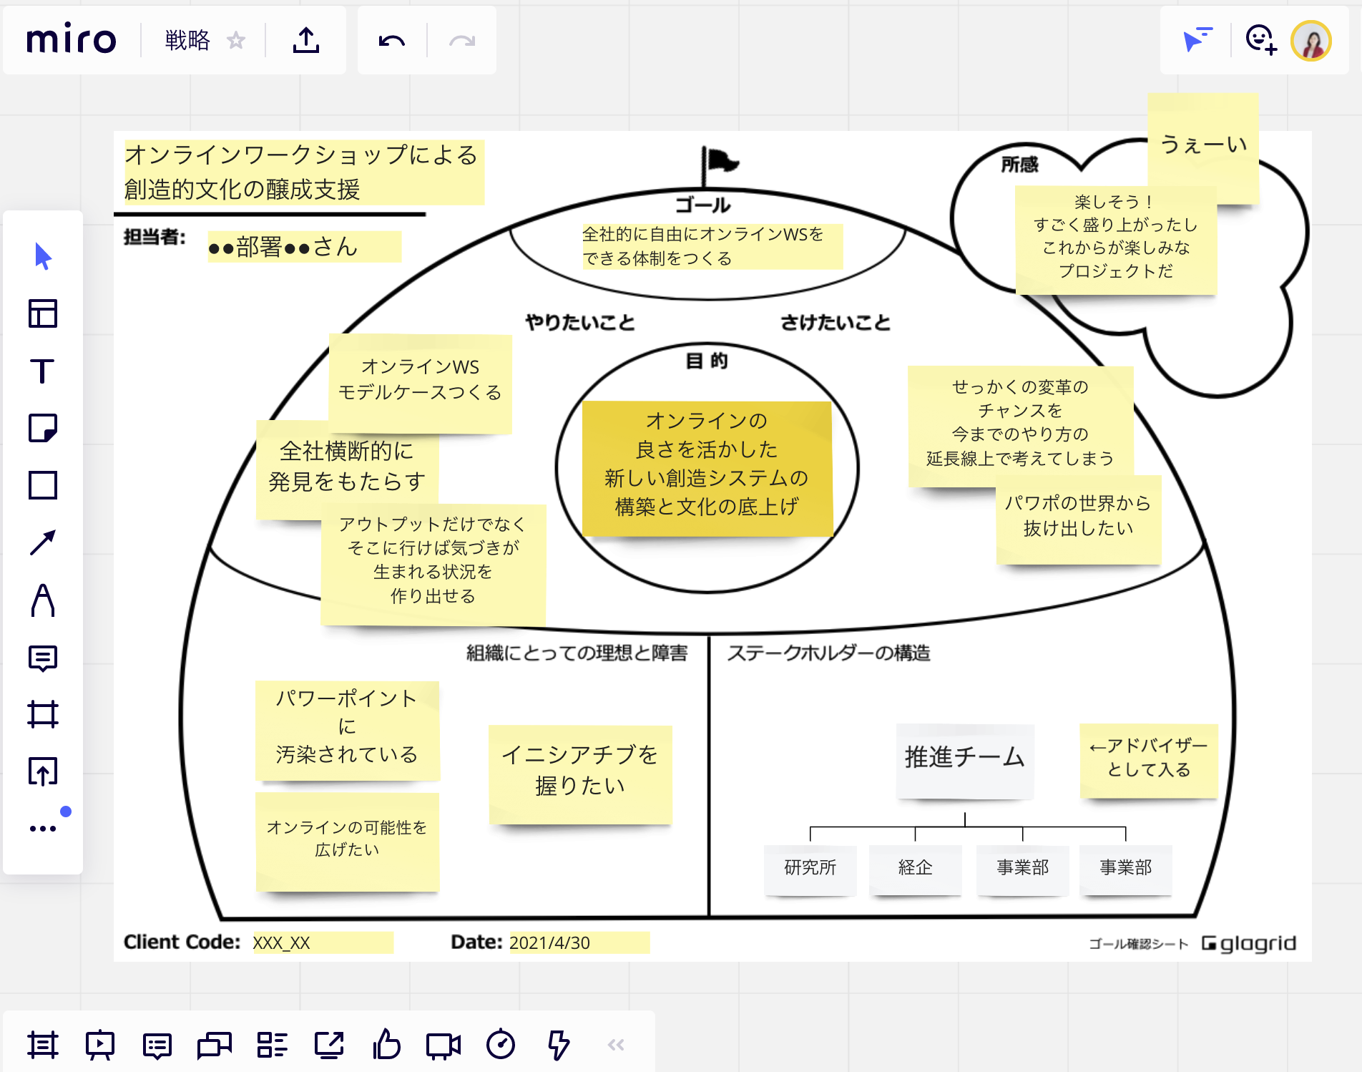Pick the connection line arrow tool
Viewport: 1362px width, 1072px height.
click(43, 542)
